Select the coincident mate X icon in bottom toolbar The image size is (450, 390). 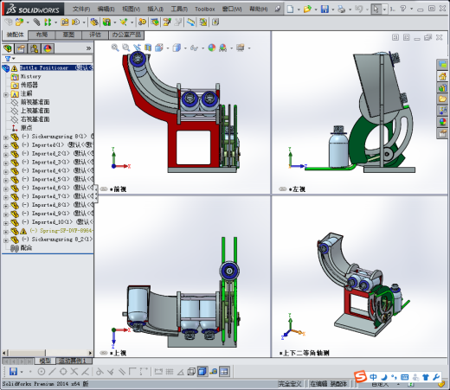coord(74,372)
